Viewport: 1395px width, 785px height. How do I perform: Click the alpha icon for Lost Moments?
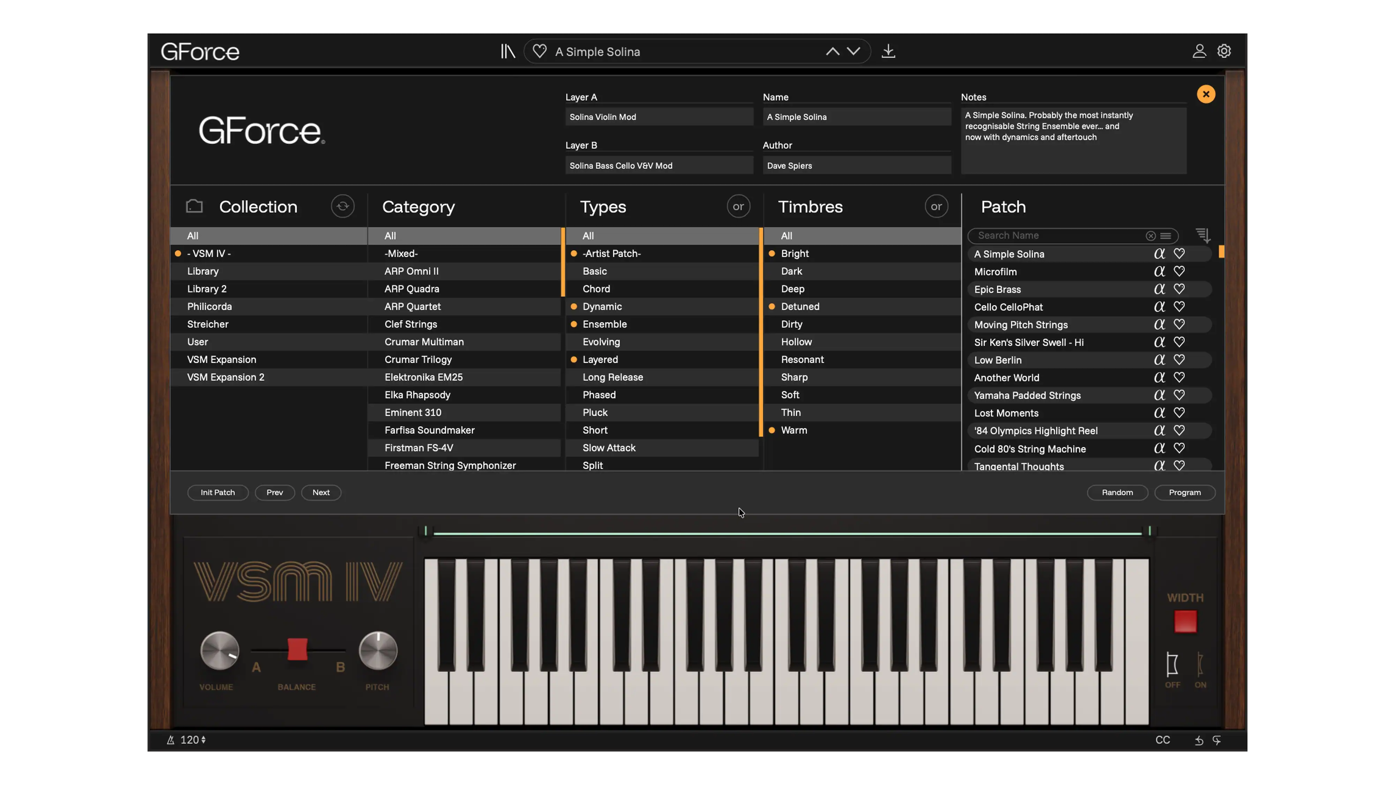[1159, 413]
